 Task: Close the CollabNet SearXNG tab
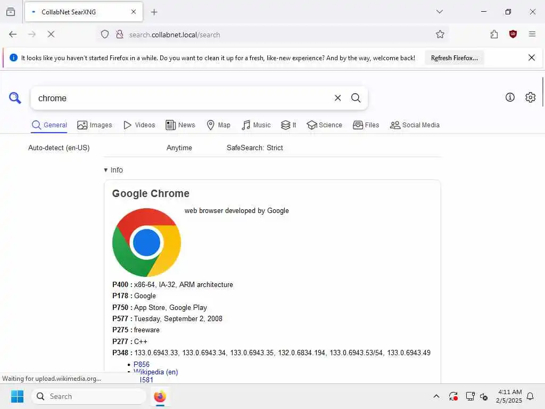tap(134, 12)
